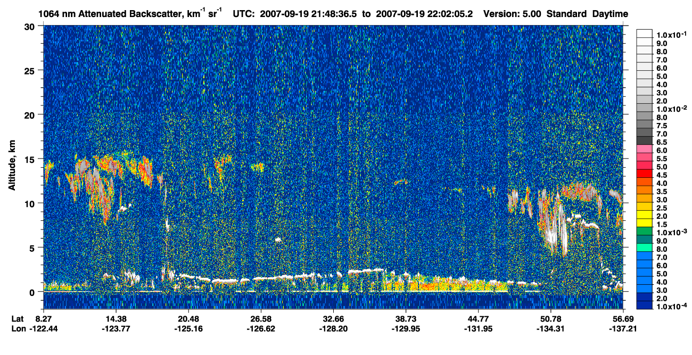Click latitude value "56.69"
692x355 pixels.
click(622, 318)
